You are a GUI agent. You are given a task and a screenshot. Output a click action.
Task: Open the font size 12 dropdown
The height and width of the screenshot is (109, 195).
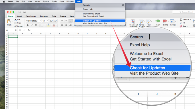(x=47, y=21)
